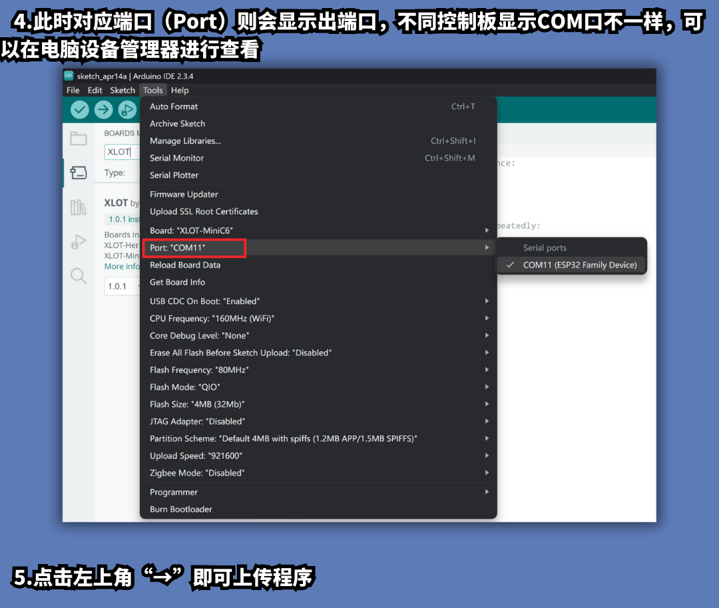Open the Help menu

tap(180, 90)
